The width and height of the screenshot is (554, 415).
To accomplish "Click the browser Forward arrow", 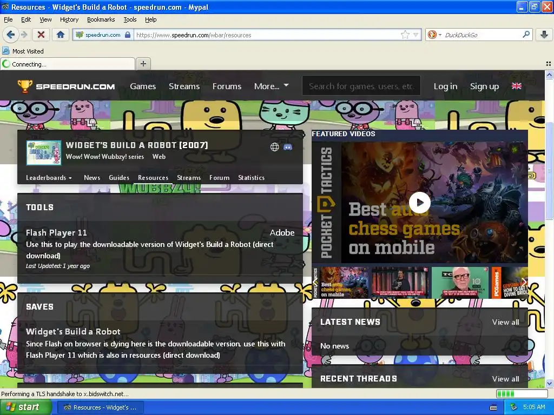I will pyautogui.click(x=24, y=35).
